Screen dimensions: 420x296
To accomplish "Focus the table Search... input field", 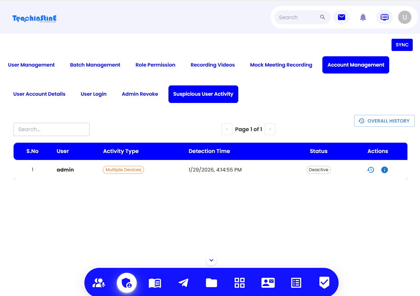I will pyautogui.click(x=52, y=129).
